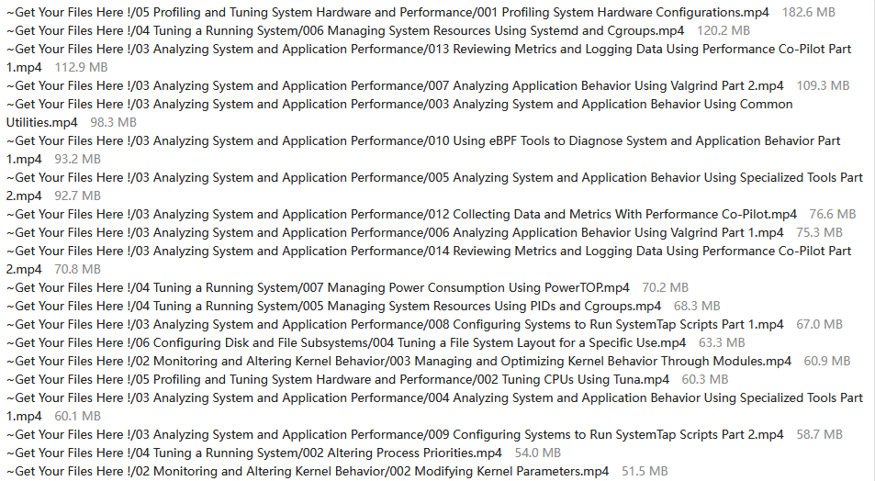This screenshot has height=481, width=875.
Task: Click the 70.8 MB size label
Action: 77,270
